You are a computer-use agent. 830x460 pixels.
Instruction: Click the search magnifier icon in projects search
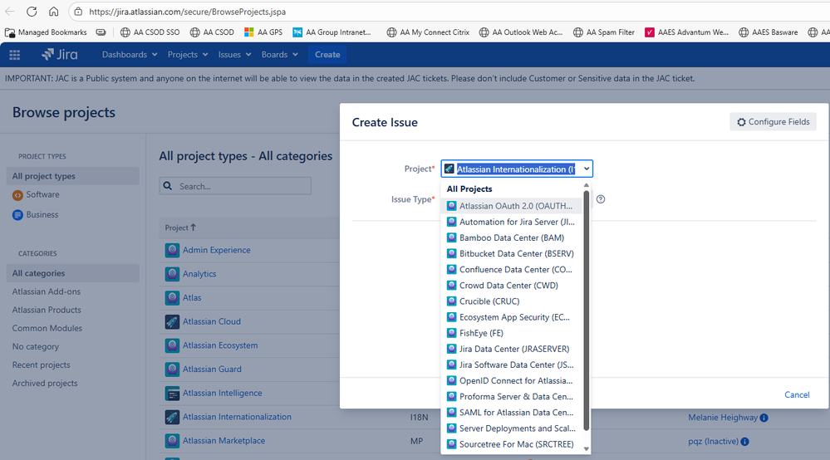tap(168, 186)
